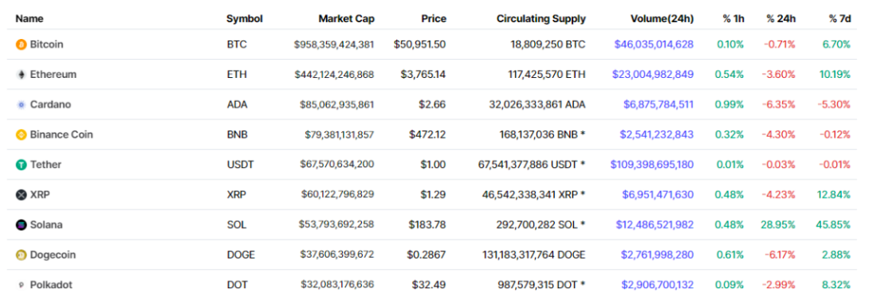877x308 pixels.
Task: Sort table by Price column header
Action: [434, 18]
